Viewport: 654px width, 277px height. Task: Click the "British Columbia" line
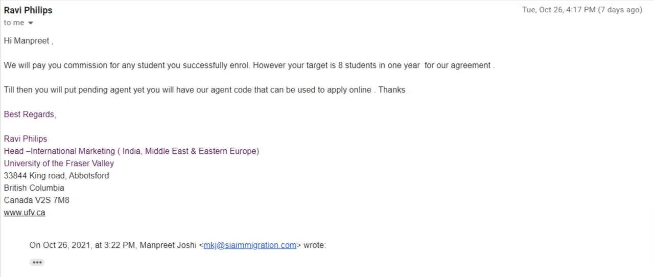(x=34, y=188)
